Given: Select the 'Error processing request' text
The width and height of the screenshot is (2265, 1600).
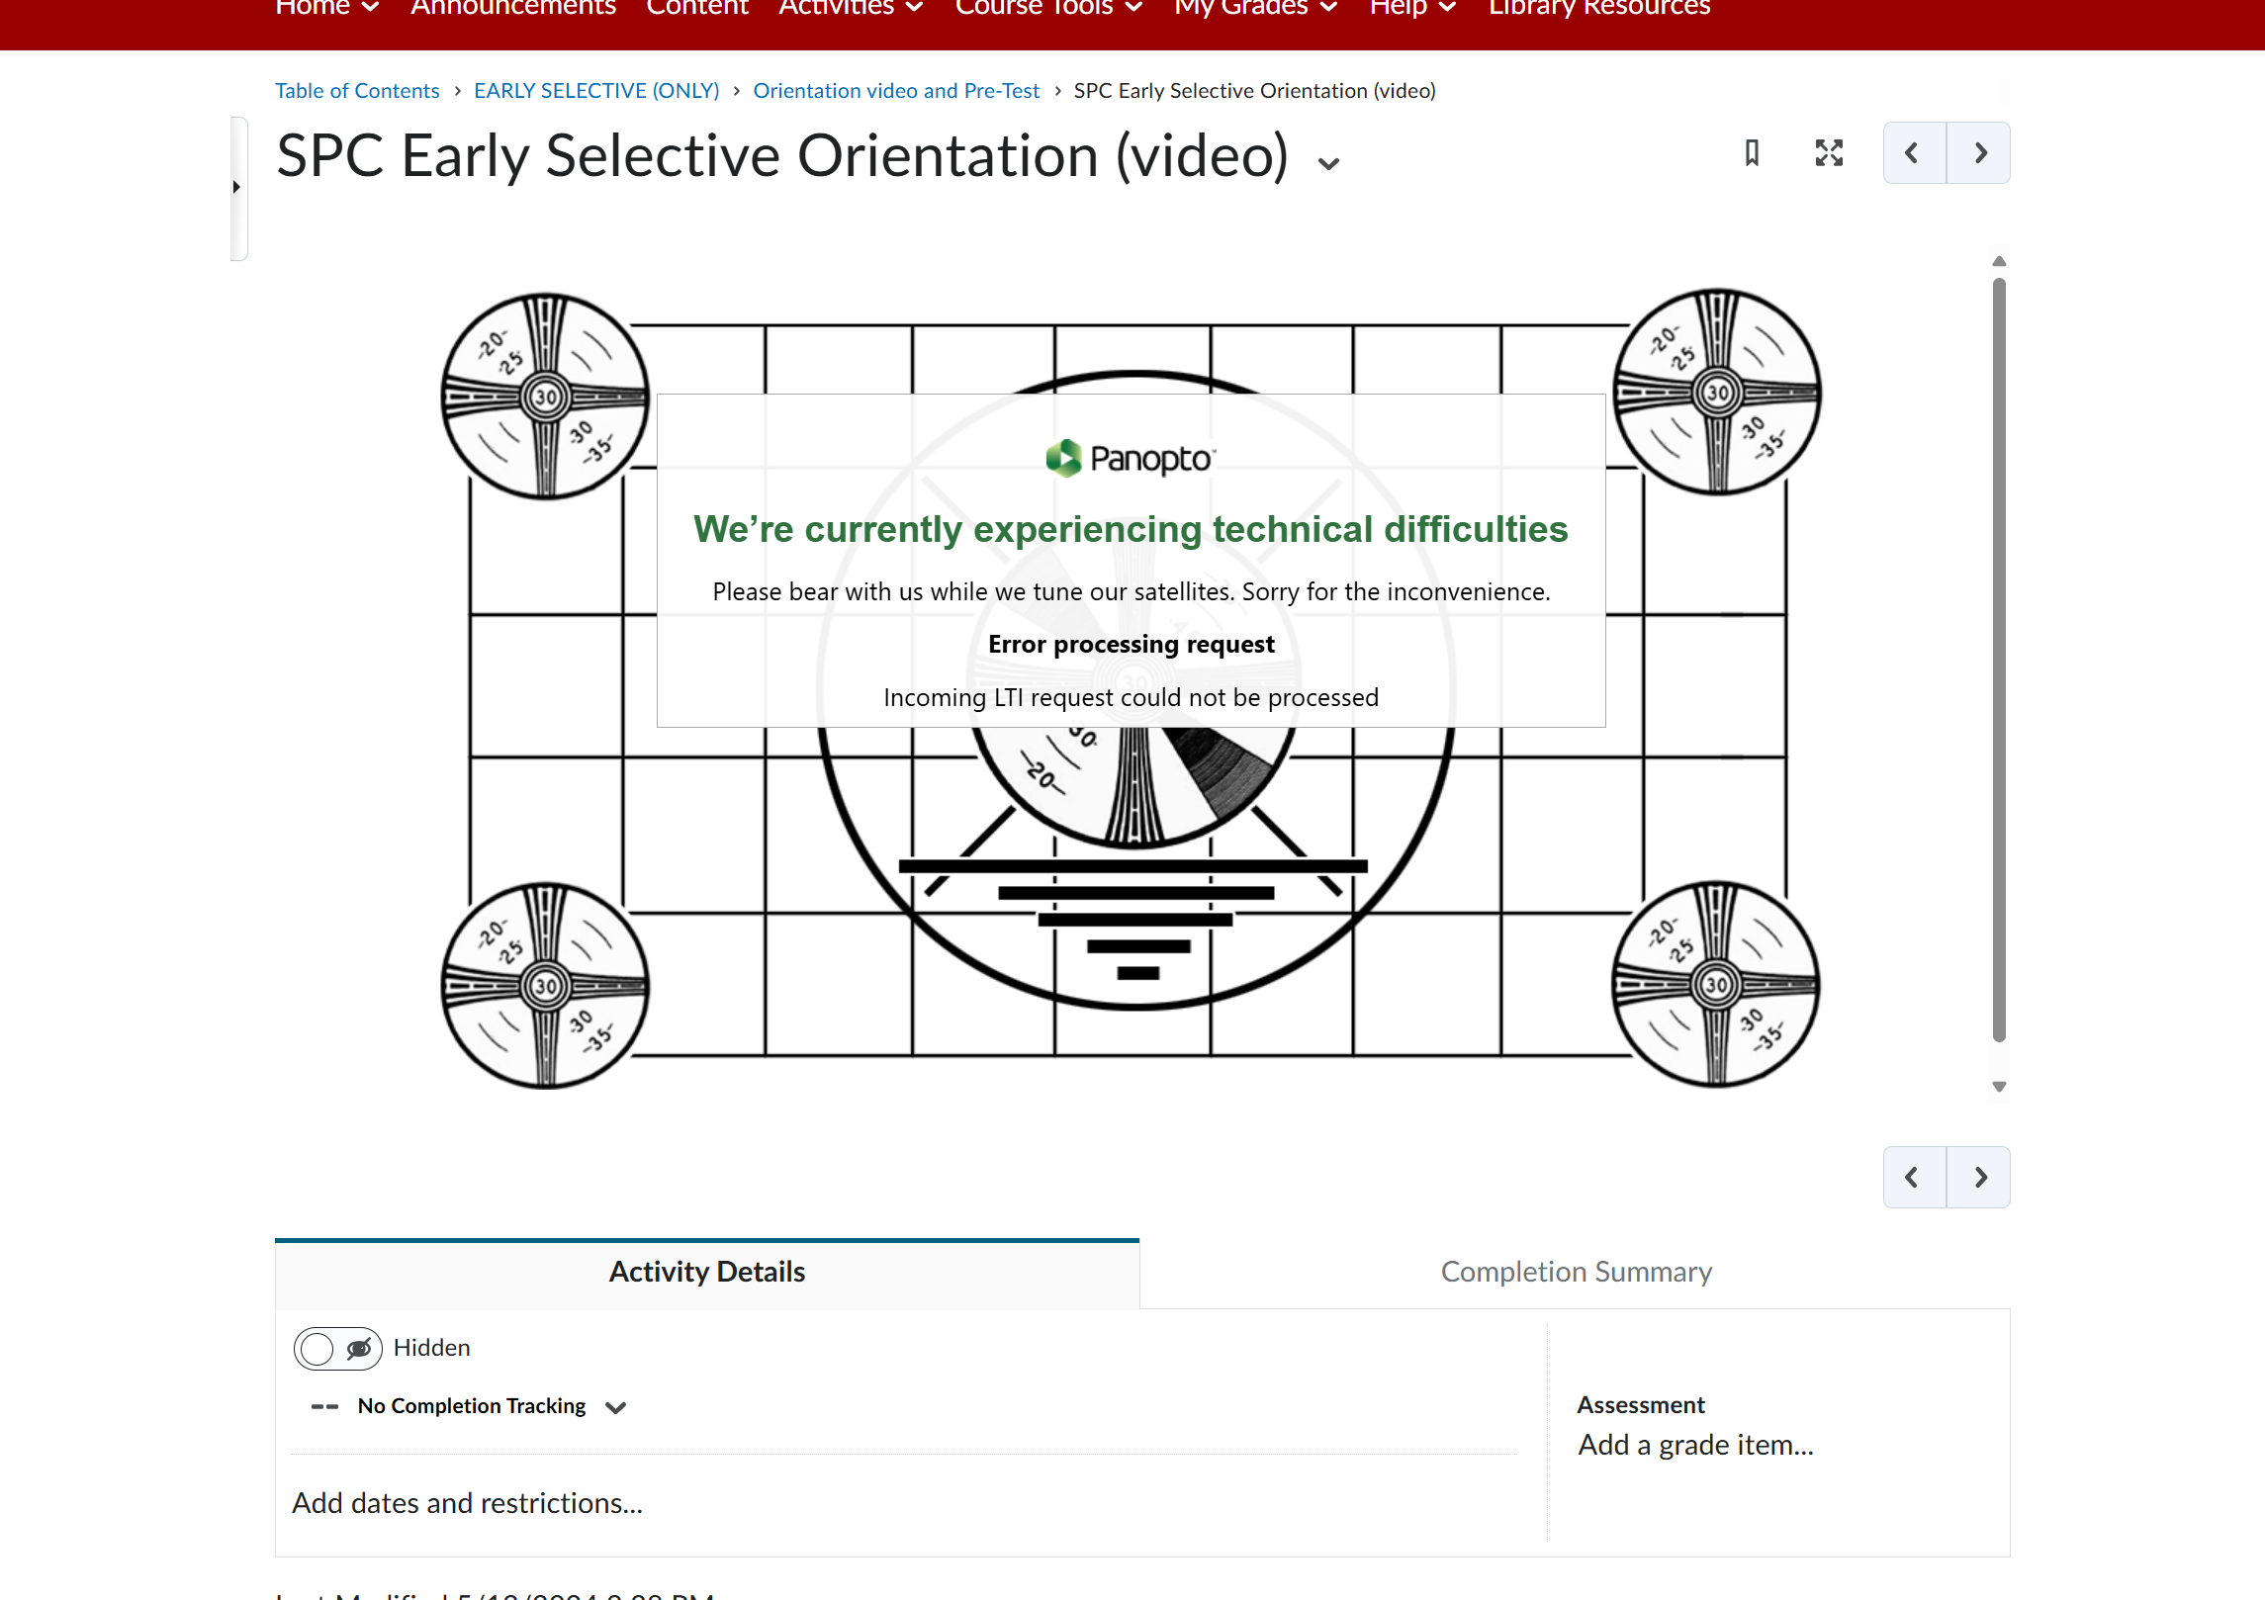Looking at the screenshot, I should coord(1131,645).
